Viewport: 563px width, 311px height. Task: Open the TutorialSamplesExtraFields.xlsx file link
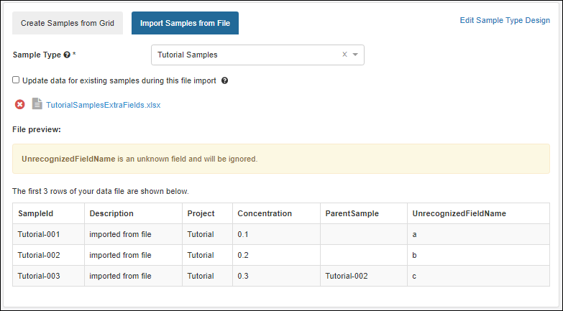104,105
